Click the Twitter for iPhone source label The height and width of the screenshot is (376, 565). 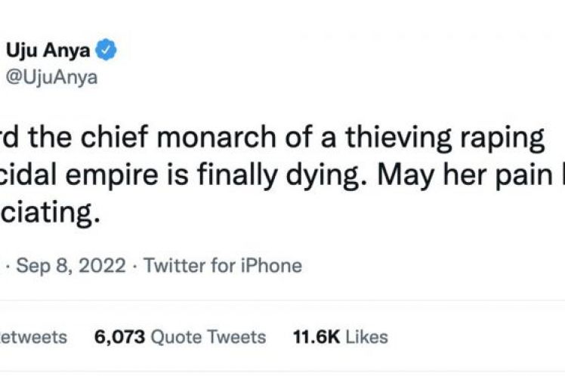click(x=223, y=266)
